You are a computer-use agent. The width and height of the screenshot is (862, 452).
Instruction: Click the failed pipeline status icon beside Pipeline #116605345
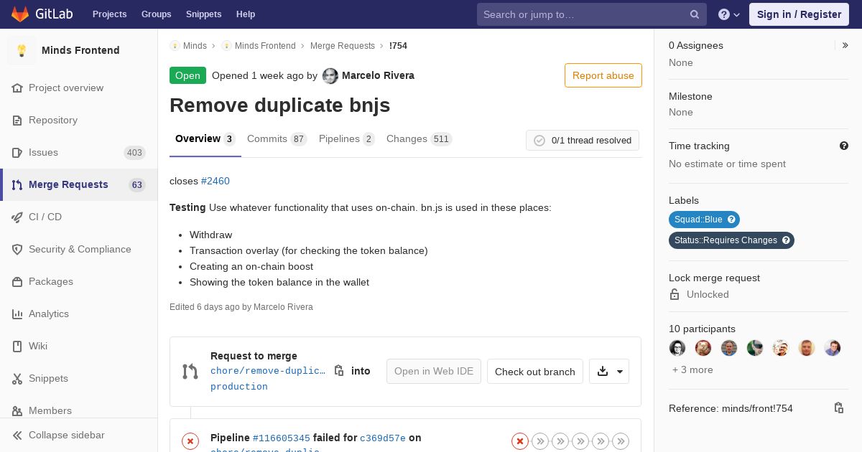[x=190, y=441]
